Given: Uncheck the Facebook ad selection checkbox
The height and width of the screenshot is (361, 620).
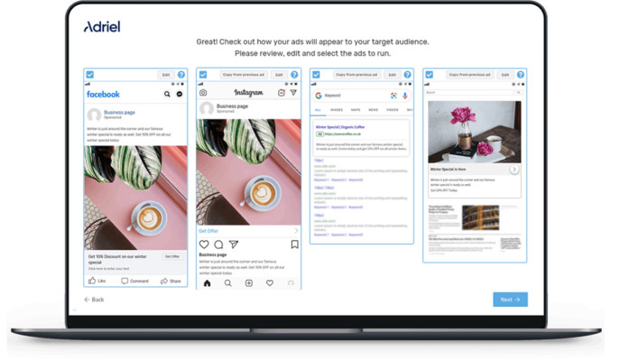Looking at the screenshot, I should pyautogui.click(x=89, y=75).
